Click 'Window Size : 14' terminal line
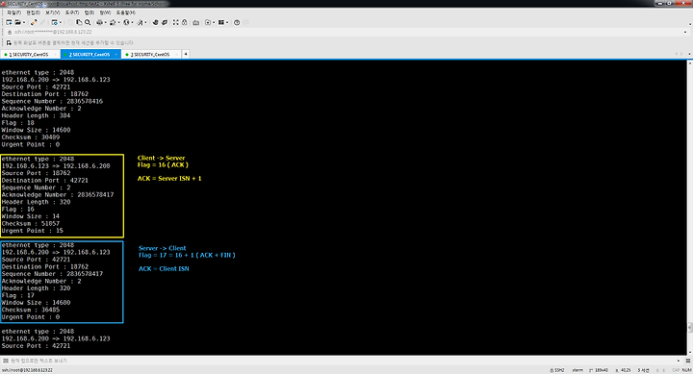The image size is (693, 374). click(x=30, y=216)
